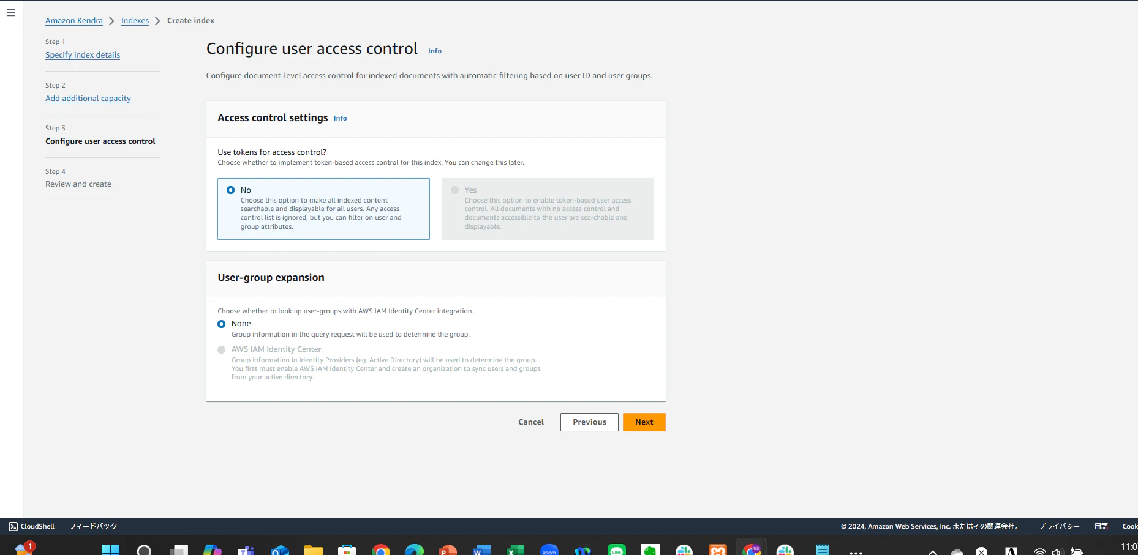Open Windows taskbar search
The height and width of the screenshot is (555, 1138).
pyautogui.click(x=144, y=550)
